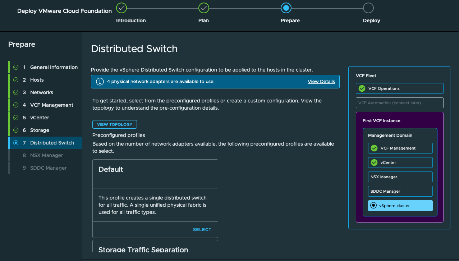Go to Hosts step in sidebar
The image size is (459, 261).
click(45, 80)
